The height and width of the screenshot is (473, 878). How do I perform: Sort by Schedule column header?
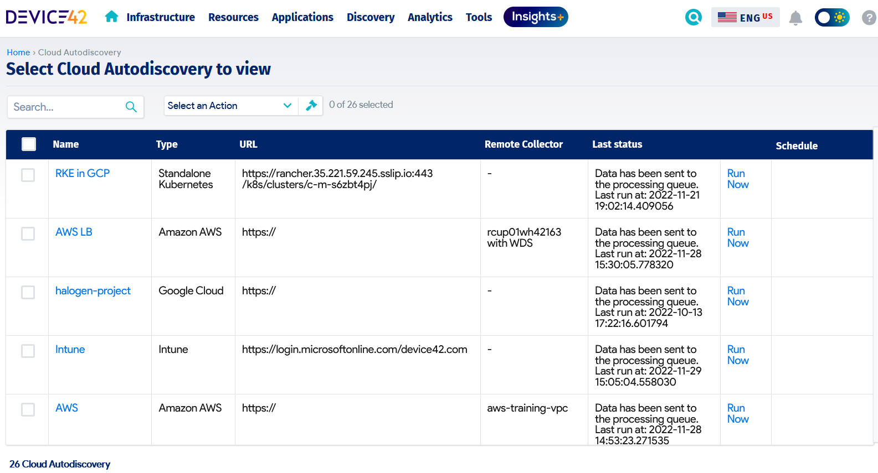point(797,146)
